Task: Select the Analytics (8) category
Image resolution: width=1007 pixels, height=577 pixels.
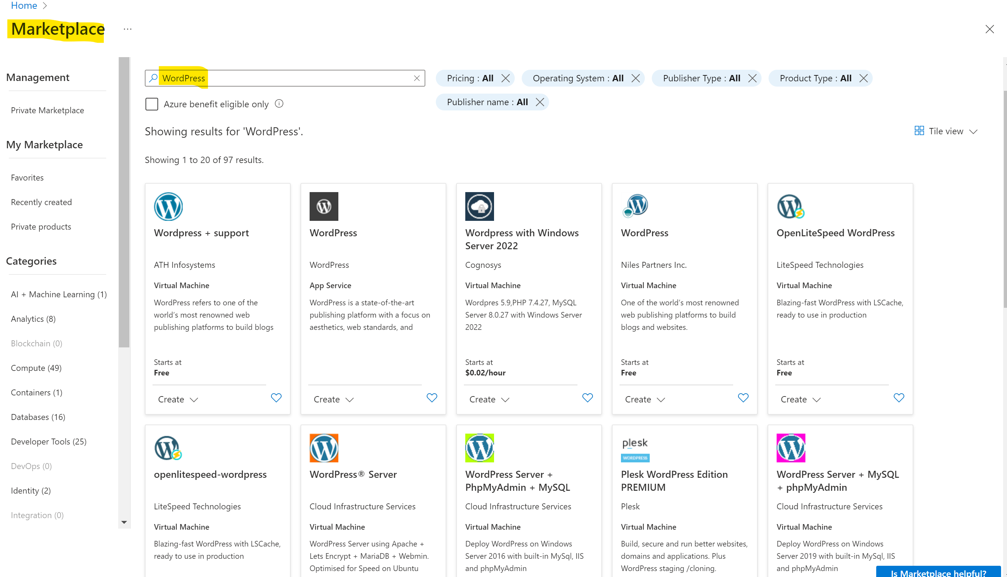Action: pyautogui.click(x=33, y=319)
